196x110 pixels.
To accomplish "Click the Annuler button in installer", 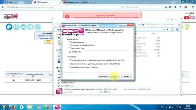I will click(126, 76).
